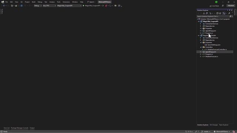The image size is (237, 133).
Task: Switch to the Output tab
Action: tap(32, 128)
